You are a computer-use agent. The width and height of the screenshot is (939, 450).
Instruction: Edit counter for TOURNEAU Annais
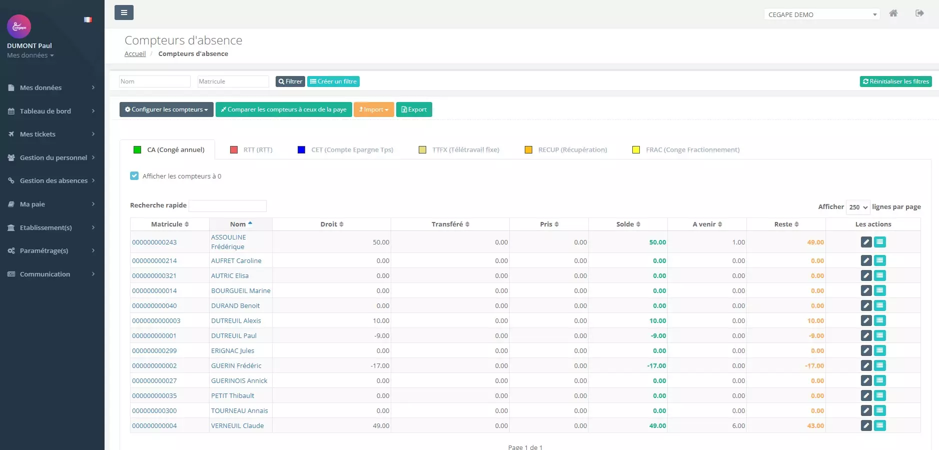pos(866,410)
